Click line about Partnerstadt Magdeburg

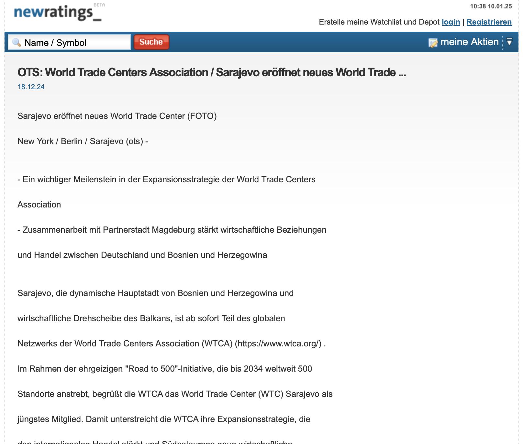[x=172, y=230]
